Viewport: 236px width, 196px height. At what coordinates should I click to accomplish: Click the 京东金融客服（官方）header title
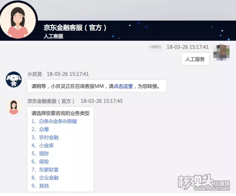point(75,28)
